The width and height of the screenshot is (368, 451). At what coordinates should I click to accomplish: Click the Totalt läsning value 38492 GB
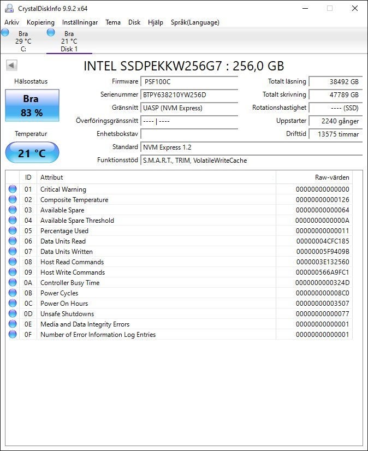[335, 82]
